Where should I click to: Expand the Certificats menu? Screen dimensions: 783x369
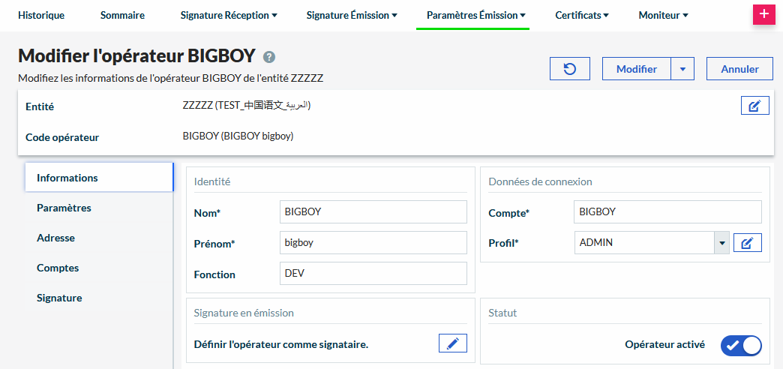point(581,15)
